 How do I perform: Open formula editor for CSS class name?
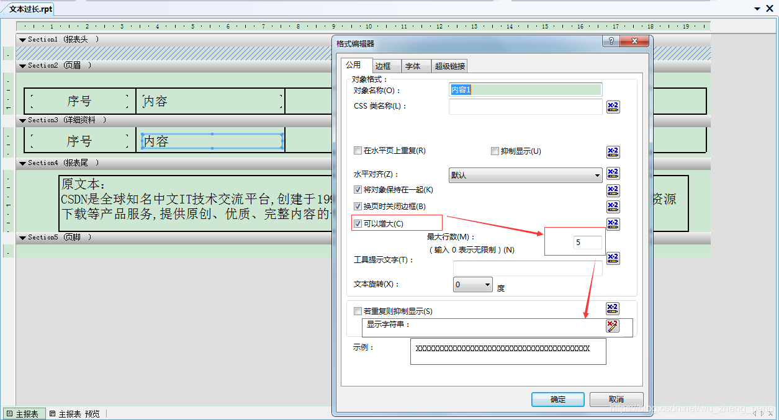(613, 107)
